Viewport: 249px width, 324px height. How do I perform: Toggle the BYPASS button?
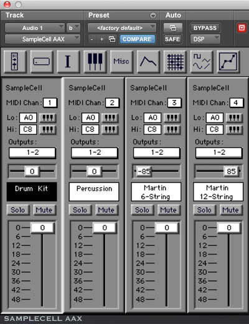click(205, 28)
